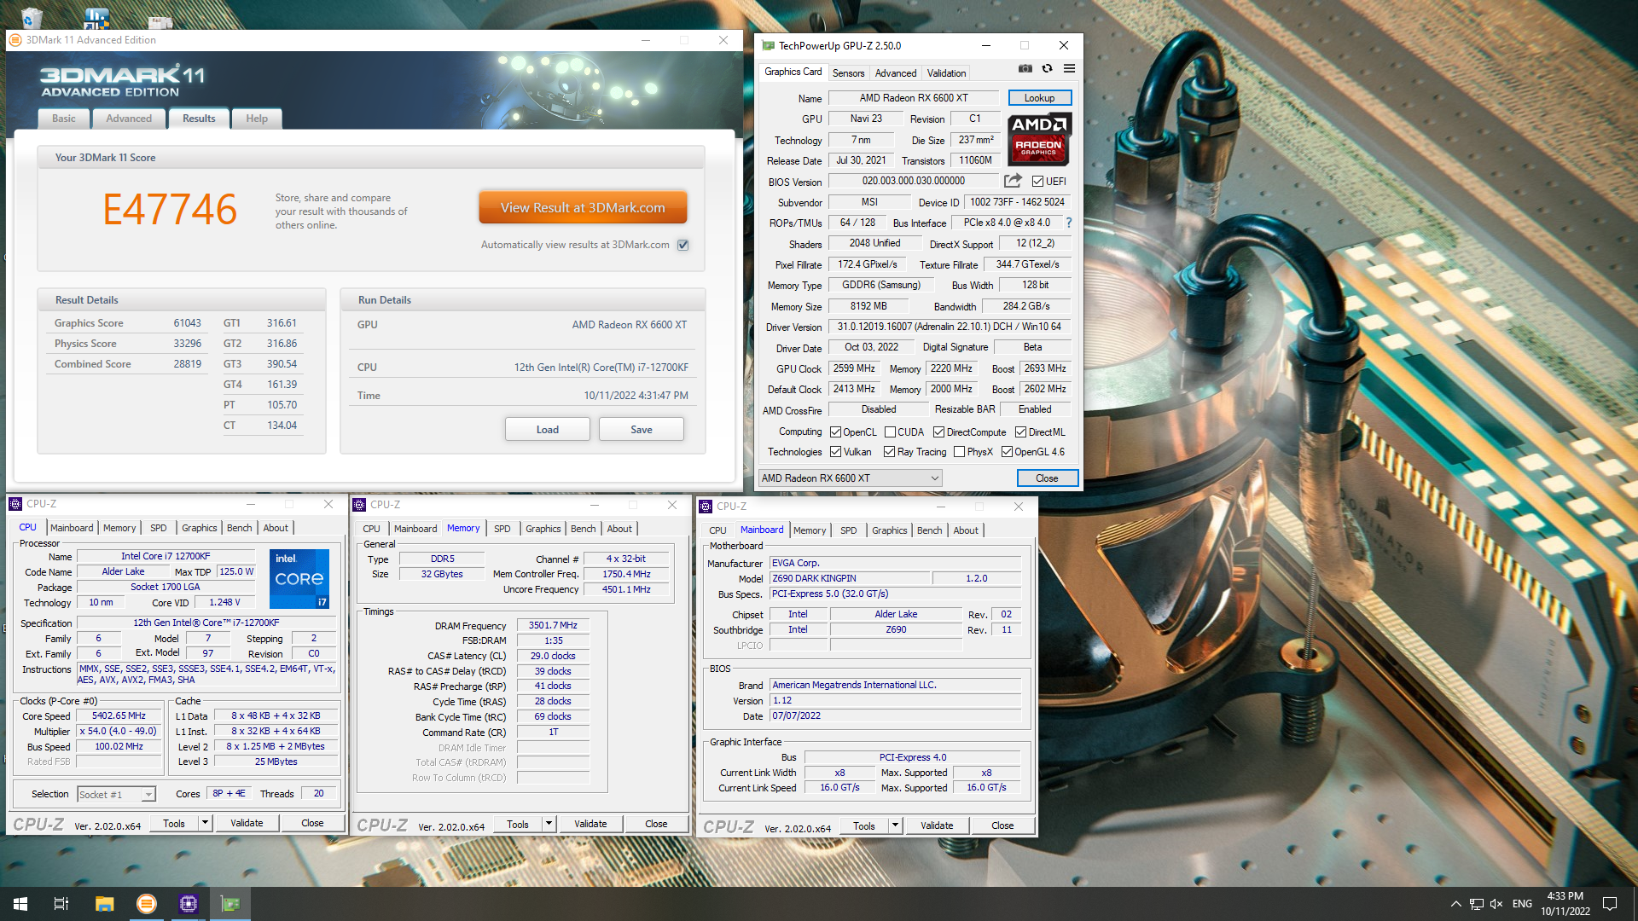The height and width of the screenshot is (921, 1638).
Task: Toggle the OpenCL checkbox
Action: click(x=836, y=432)
